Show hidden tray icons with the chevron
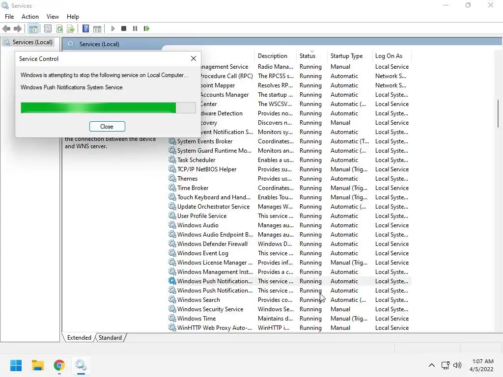Viewport: 503px width, 377px height. click(432, 365)
